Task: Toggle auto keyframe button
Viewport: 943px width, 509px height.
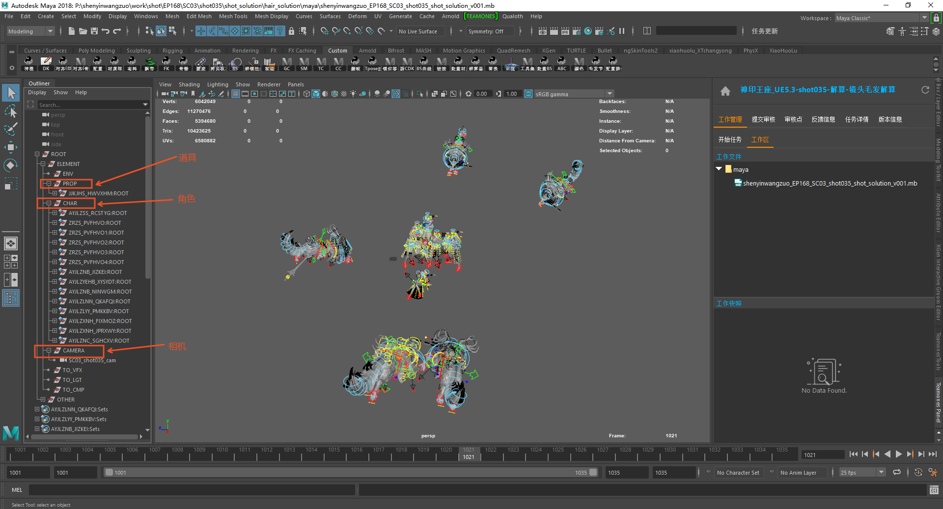Action: pos(918,473)
